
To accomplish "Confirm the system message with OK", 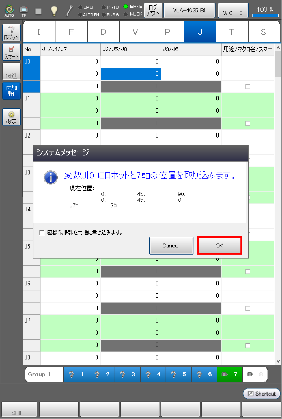I will (x=219, y=246).
